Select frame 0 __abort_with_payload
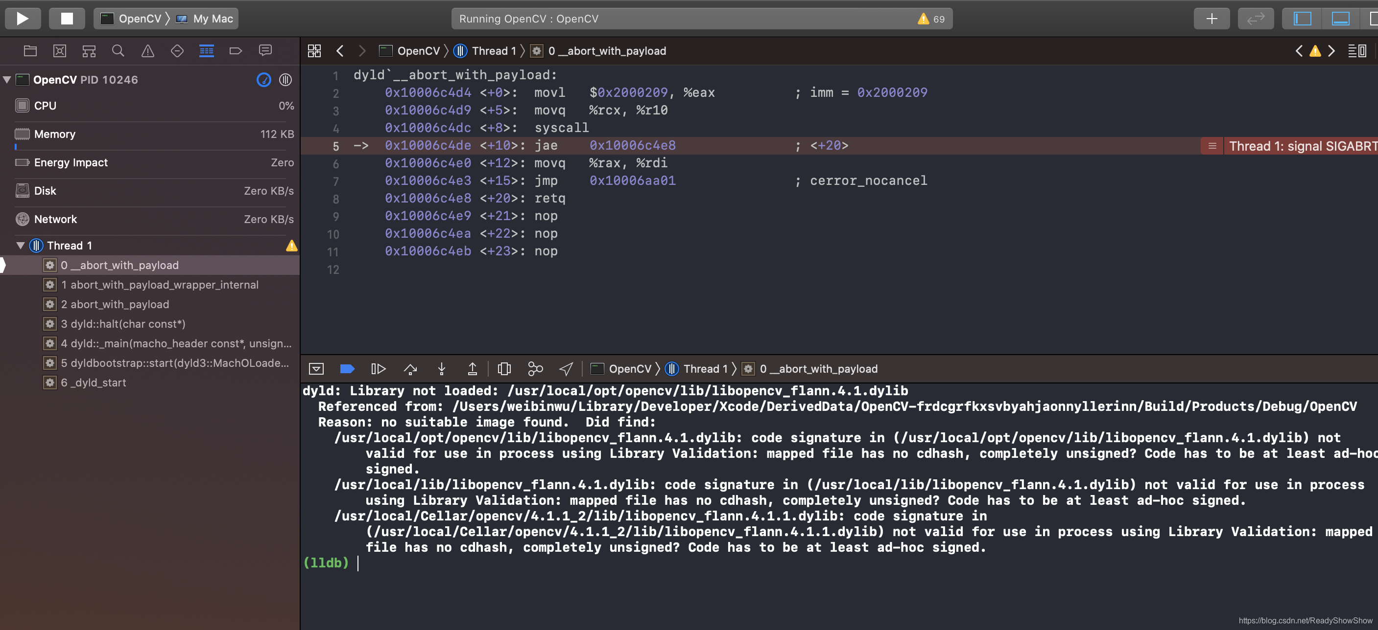Viewport: 1378px width, 630px height. coord(150,265)
